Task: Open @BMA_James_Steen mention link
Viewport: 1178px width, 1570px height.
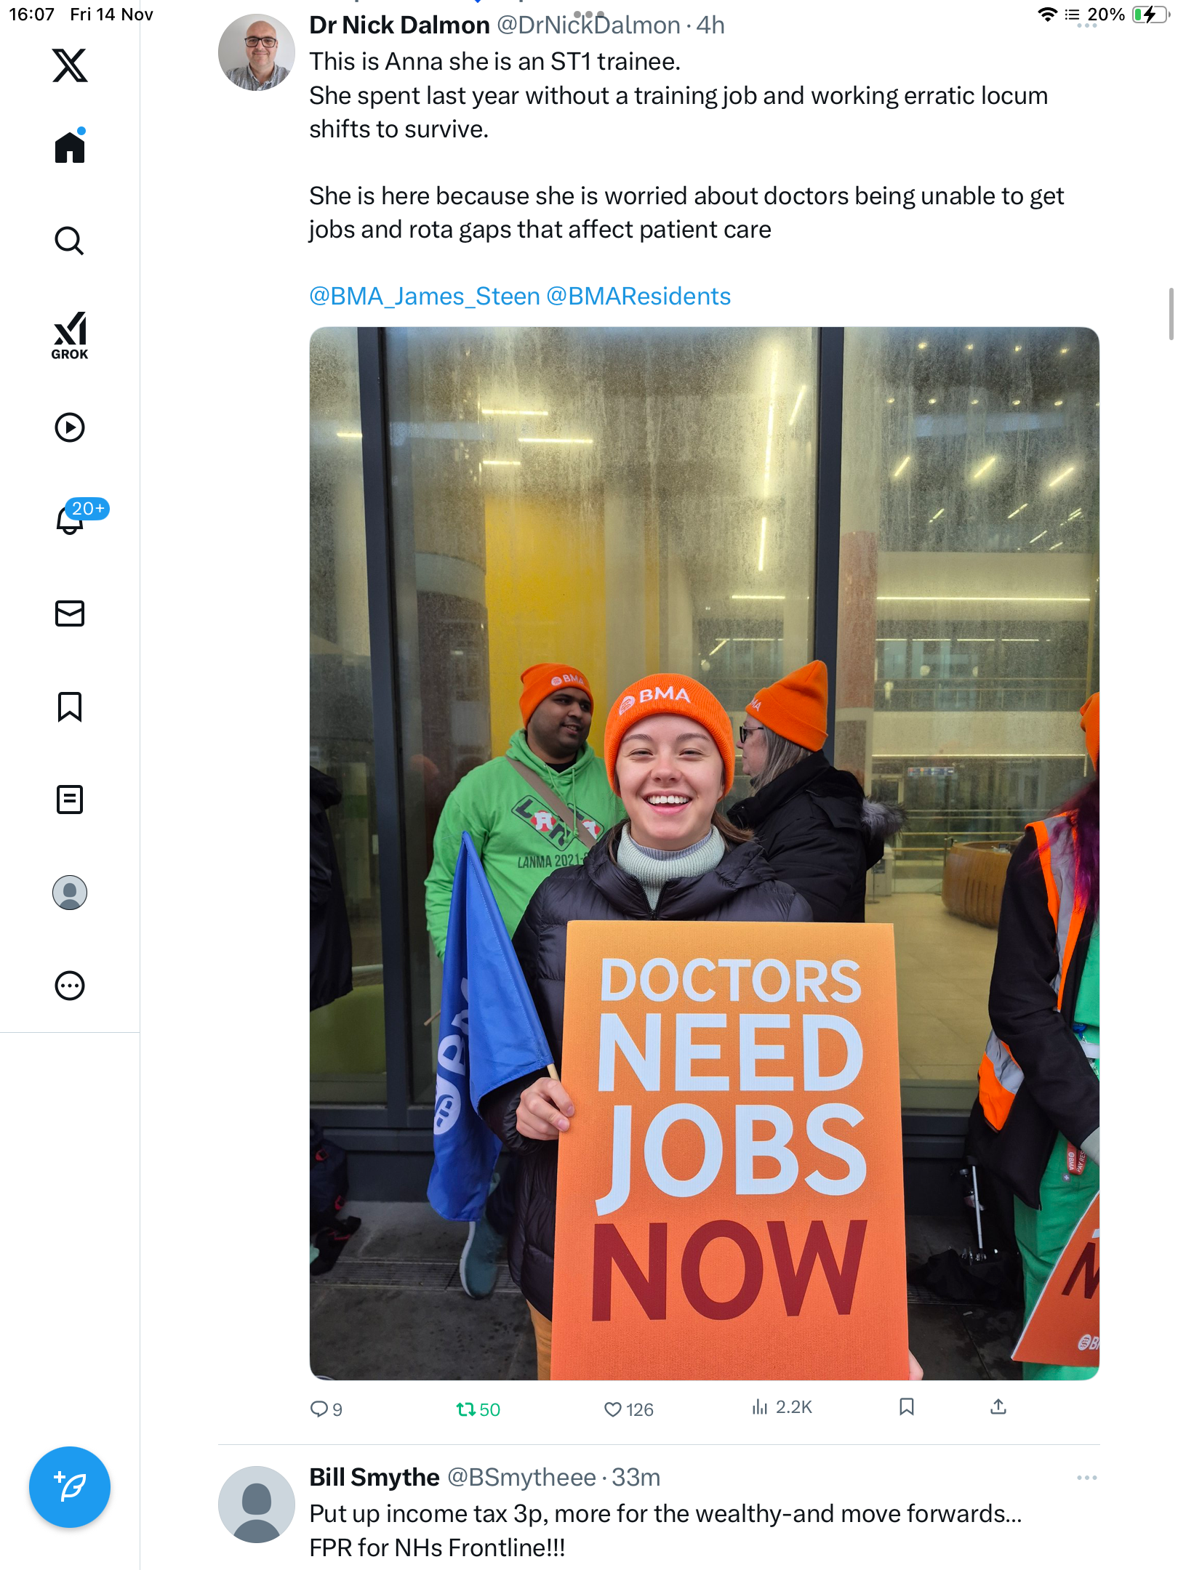Action: 425,297
